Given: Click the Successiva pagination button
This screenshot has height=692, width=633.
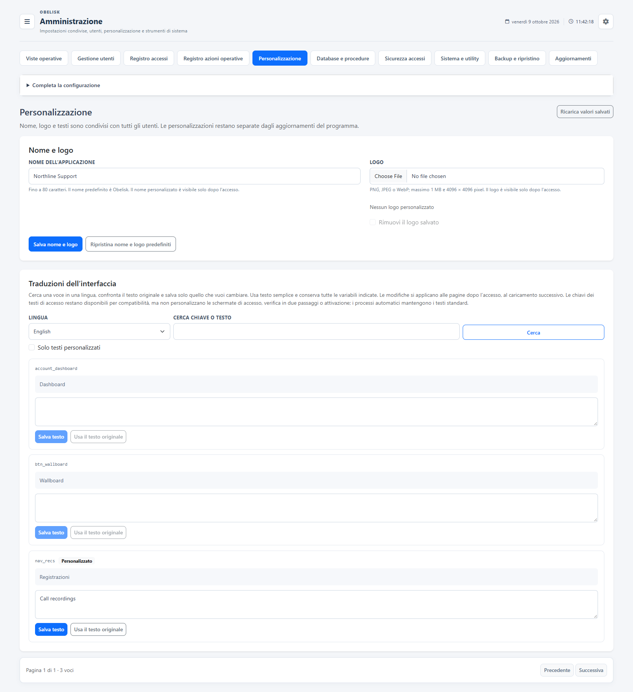Looking at the screenshot, I should [591, 670].
